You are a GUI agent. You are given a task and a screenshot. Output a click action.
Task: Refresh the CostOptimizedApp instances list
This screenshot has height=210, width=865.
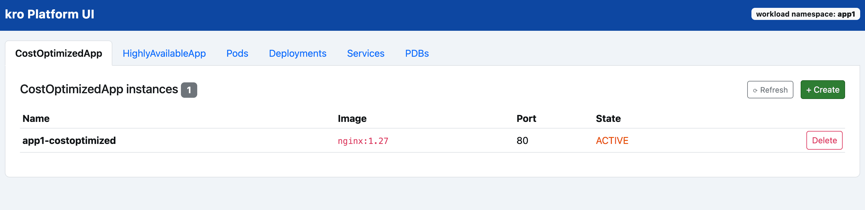pyautogui.click(x=770, y=90)
